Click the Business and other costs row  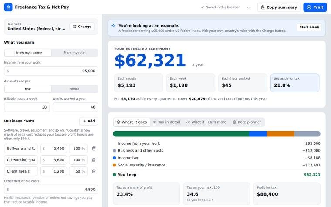click(217, 151)
